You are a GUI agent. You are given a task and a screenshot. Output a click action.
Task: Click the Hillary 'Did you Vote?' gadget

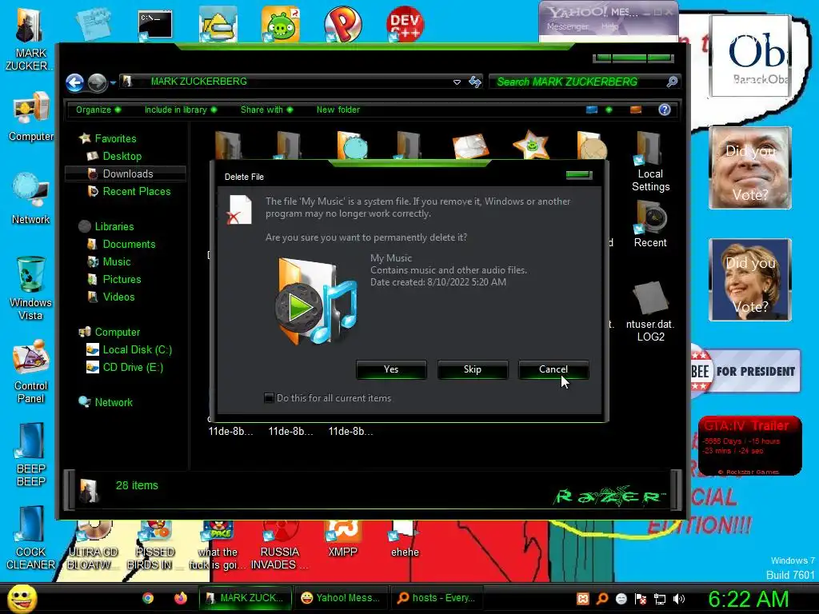click(750, 280)
